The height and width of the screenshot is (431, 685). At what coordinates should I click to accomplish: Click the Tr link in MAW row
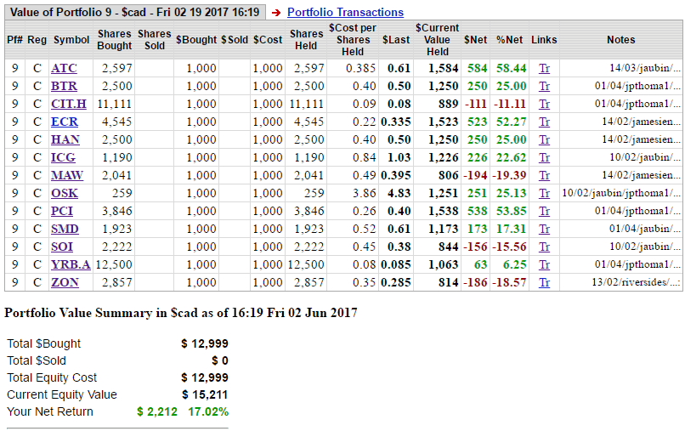pos(544,175)
